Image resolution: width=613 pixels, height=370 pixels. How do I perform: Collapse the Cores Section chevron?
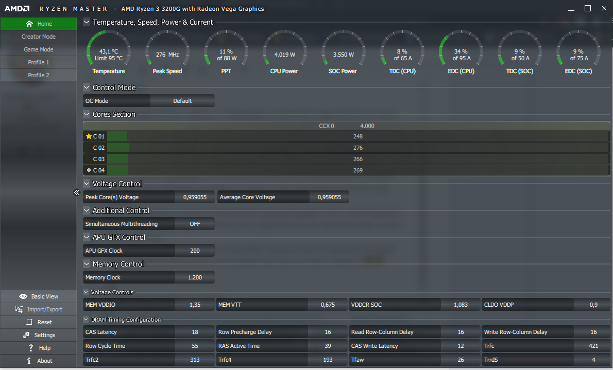87,114
